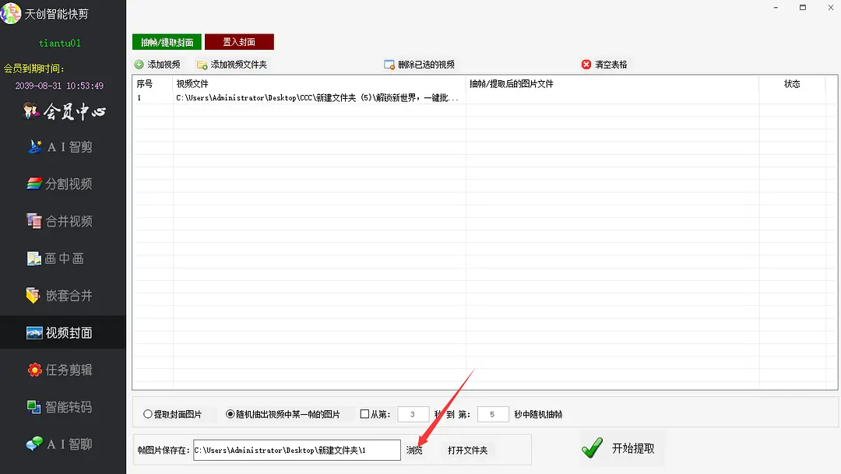Click the 2039-08-31 10:53:49 expiry date
The image size is (841, 474).
(59, 86)
